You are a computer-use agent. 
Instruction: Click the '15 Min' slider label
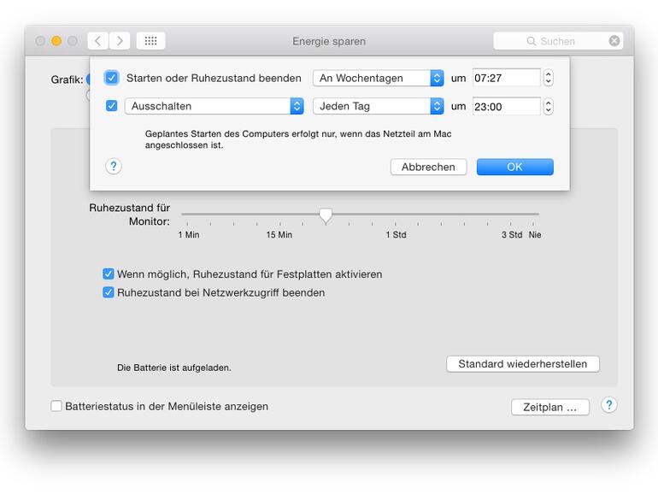(x=279, y=235)
